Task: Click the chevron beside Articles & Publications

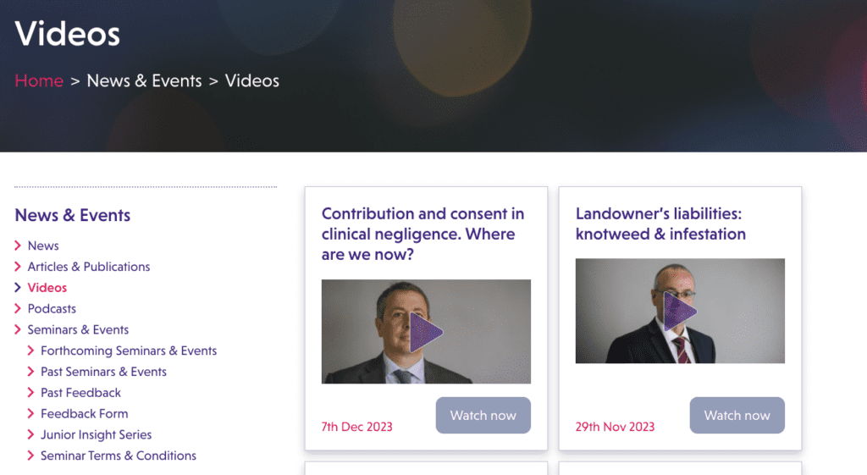Action: click(x=19, y=267)
